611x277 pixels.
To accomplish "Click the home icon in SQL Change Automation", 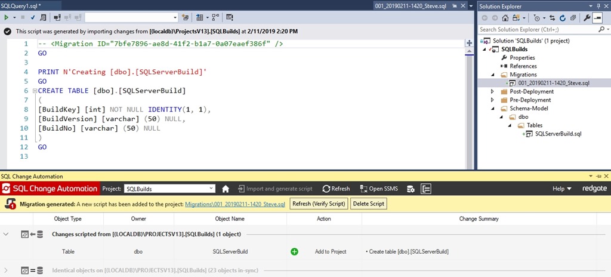I will 226,189.
